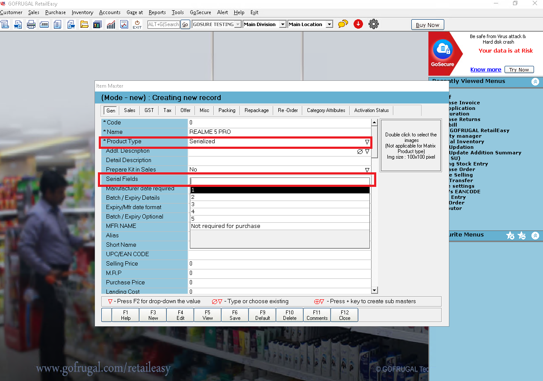The height and width of the screenshot is (381, 543).
Task: Open the chat bubbles icon
Action: pyautogui.click(x=343, y=24)
